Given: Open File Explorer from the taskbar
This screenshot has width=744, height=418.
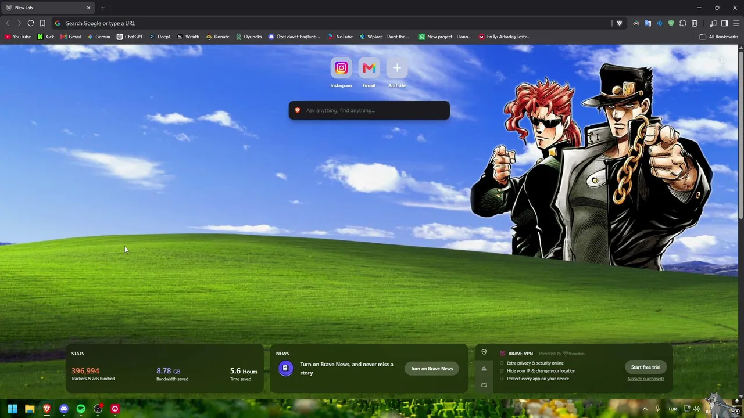Looking at the screenshot, I should click(30, 409).
